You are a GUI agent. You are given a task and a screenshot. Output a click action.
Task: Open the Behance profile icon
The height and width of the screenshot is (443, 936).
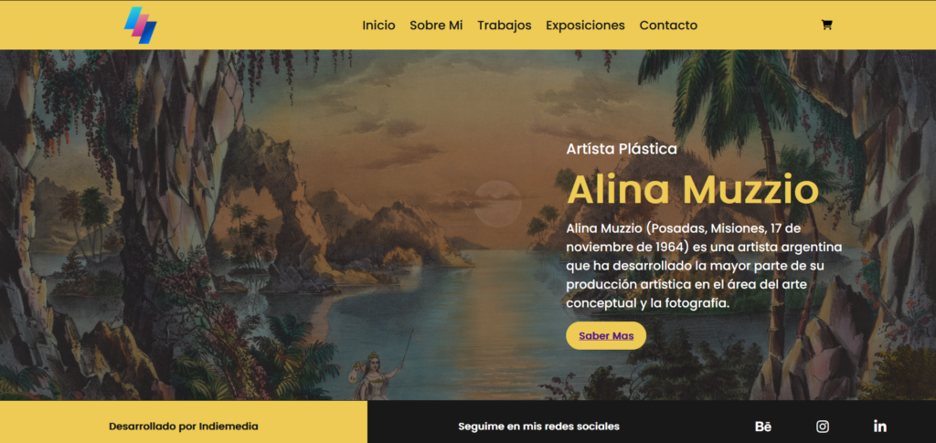[x=763, y=427]
